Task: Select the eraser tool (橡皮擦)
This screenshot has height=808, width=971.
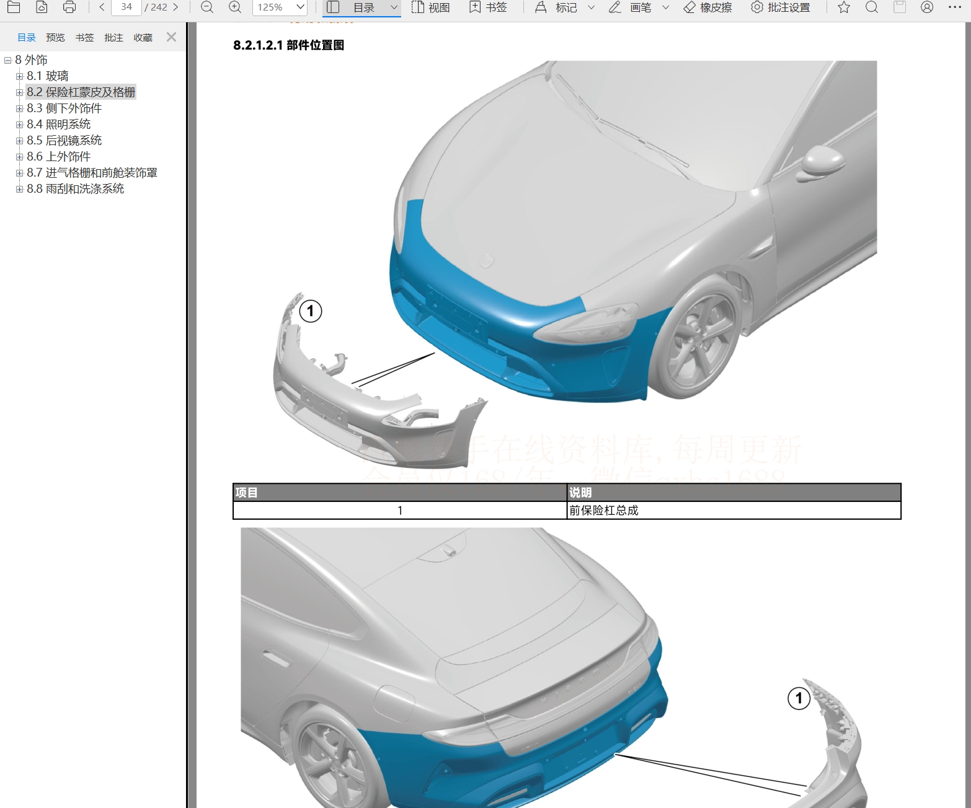Action: (x=707, y=7)
